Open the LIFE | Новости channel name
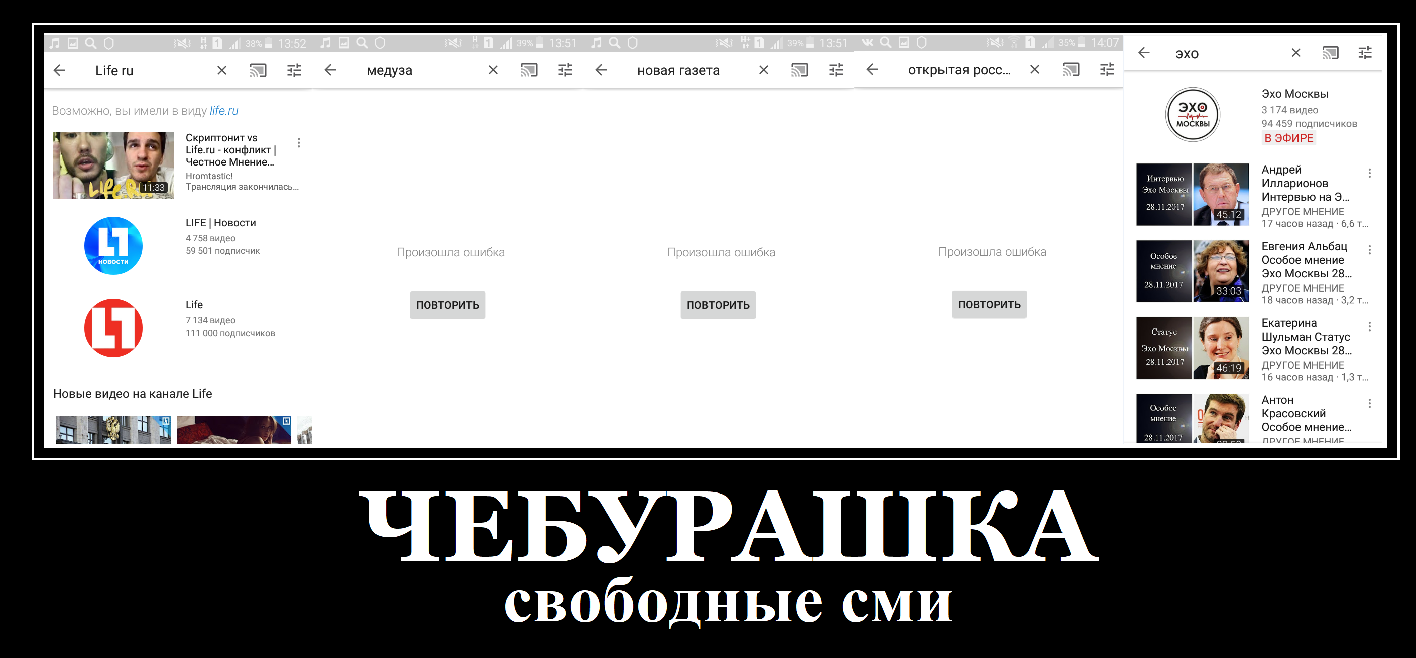The height and width of the screenshot is (658, 1416). tap(220, 223)
